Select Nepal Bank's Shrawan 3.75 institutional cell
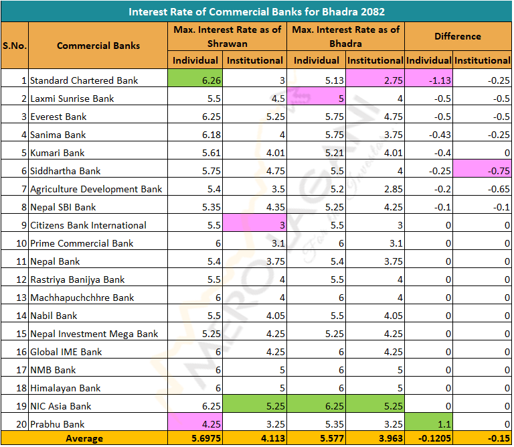514x447 pixels. (x=255, y=259)
